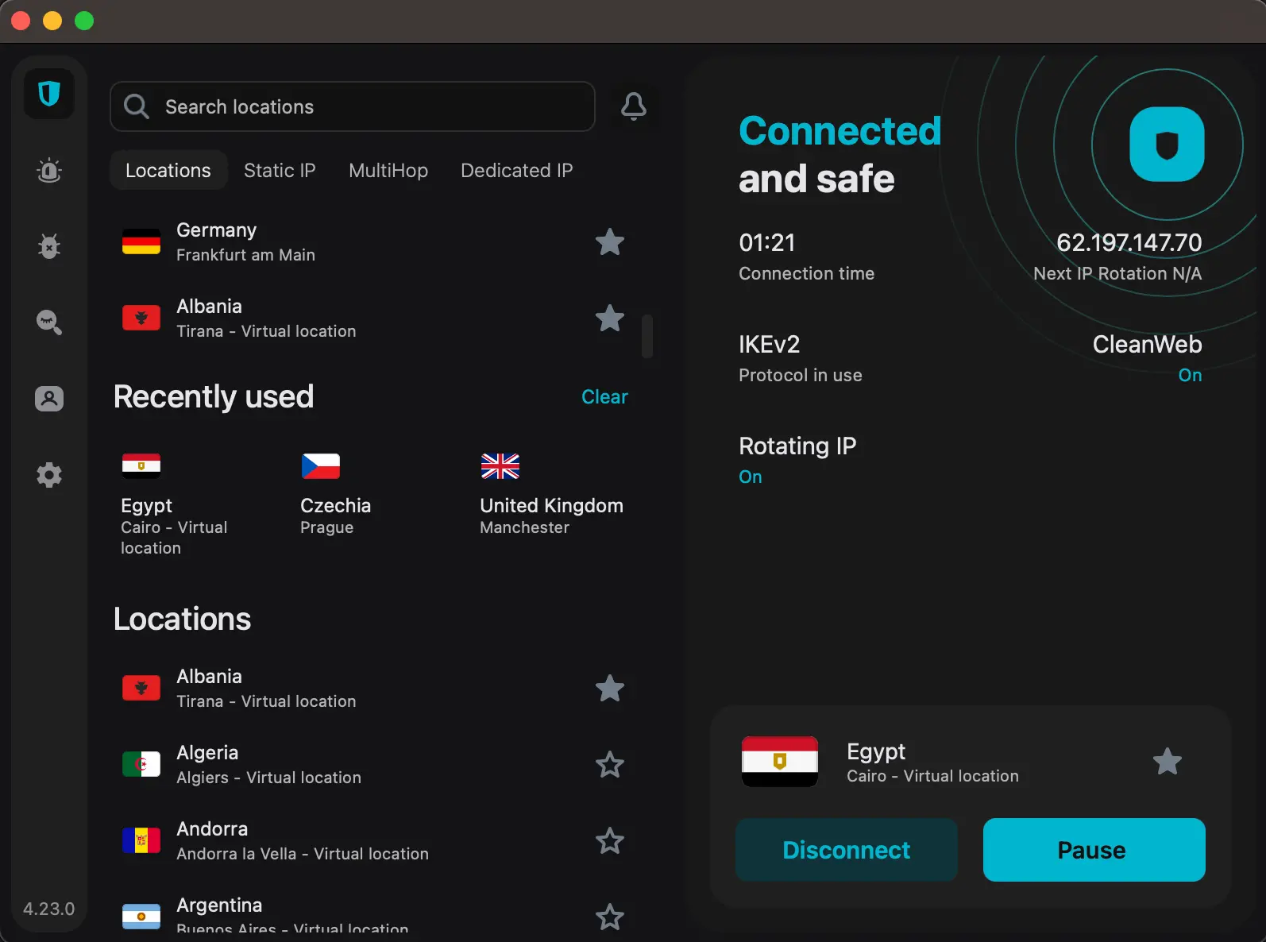Unfavorite Albania star in favorites list
The width and height of the screenshot is (1266, 942).
pos(610,318)
